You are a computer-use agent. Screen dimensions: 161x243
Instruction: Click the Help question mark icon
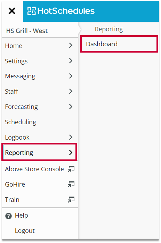coord(8,216)
